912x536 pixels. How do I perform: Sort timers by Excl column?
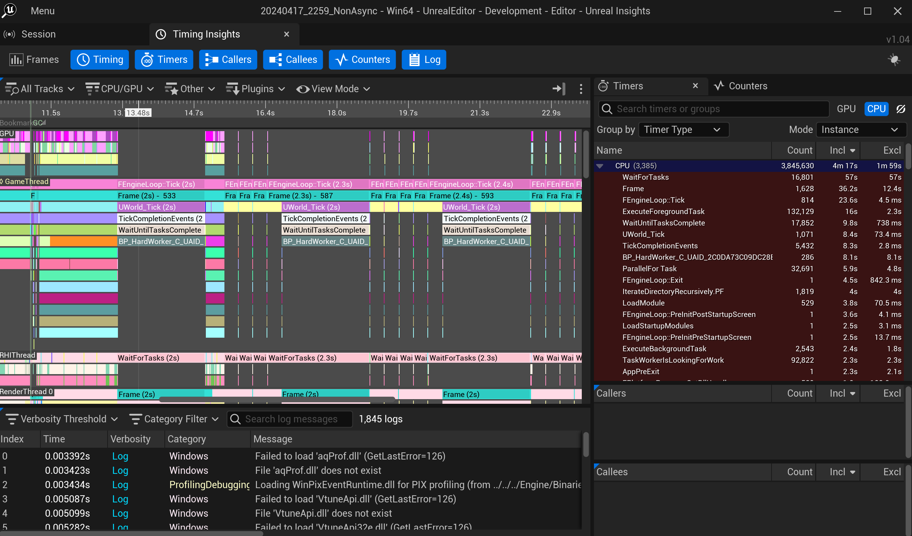882,150
